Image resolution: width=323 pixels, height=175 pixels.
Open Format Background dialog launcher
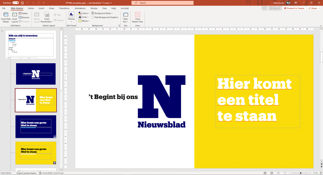coord(119,25)
